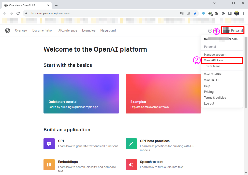Open Chrome's three-dot menu

coord(243,13)
